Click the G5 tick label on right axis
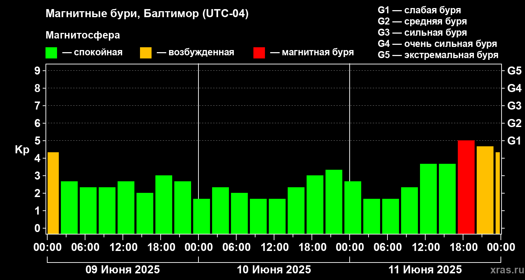The image size is (525, 280). [x=514, y=71]
